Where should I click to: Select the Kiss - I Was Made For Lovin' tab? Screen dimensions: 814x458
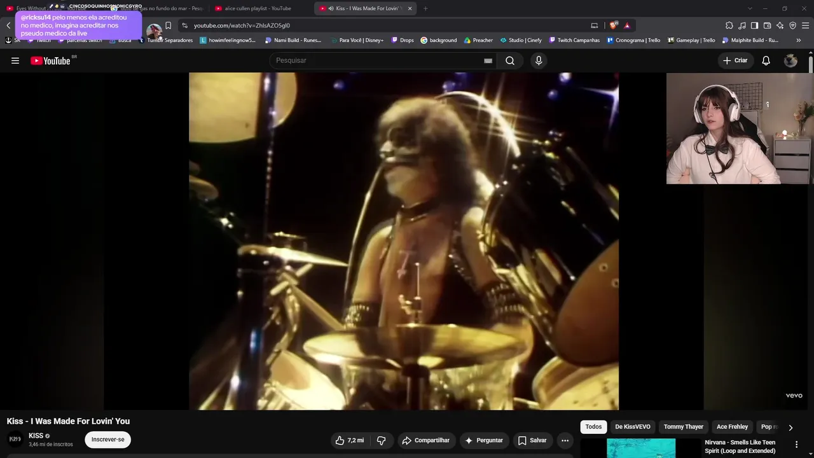click(366, 8)
